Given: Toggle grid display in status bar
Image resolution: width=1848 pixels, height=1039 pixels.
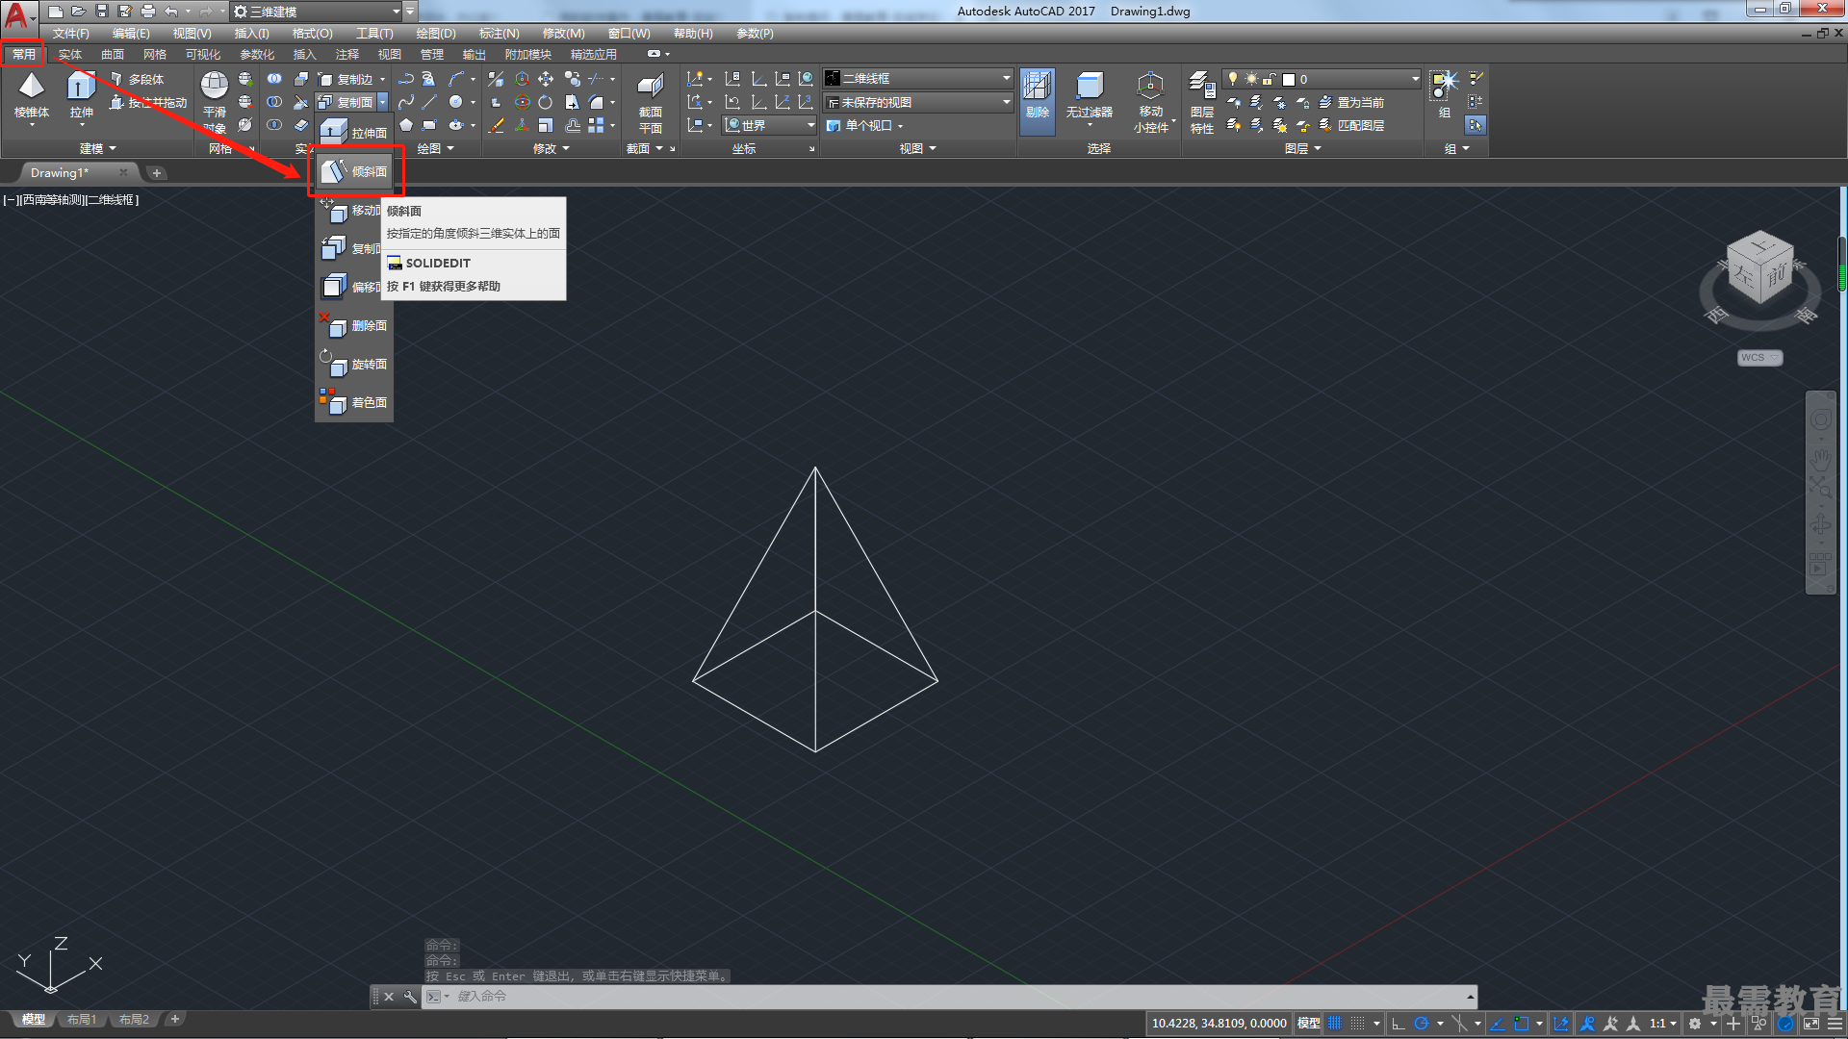Looking at the screenshot, I should click(x=1335, y=1024).
